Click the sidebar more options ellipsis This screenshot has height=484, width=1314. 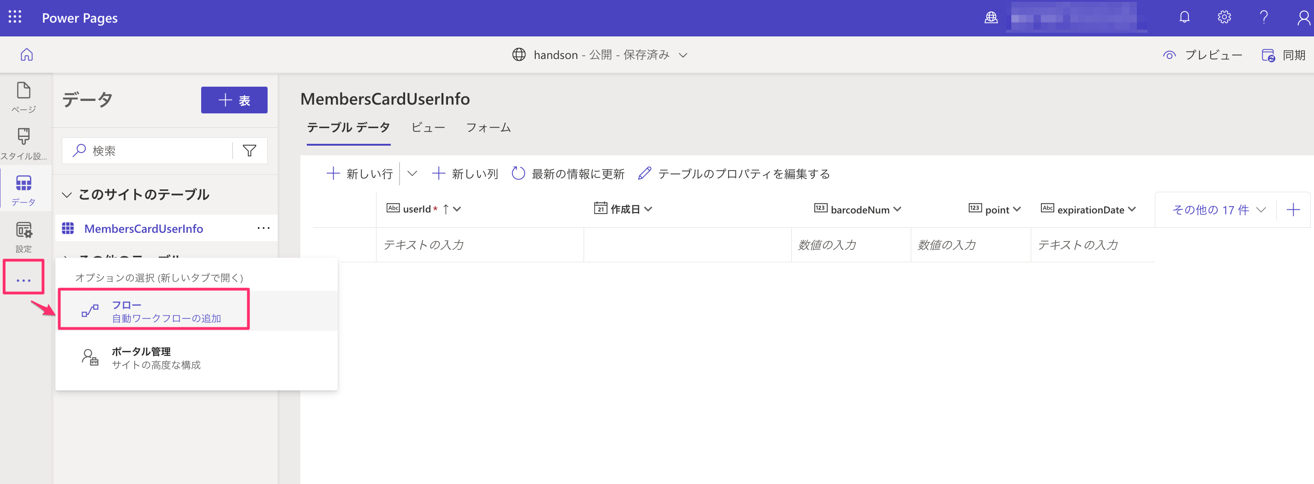click(x=24, y=280)
